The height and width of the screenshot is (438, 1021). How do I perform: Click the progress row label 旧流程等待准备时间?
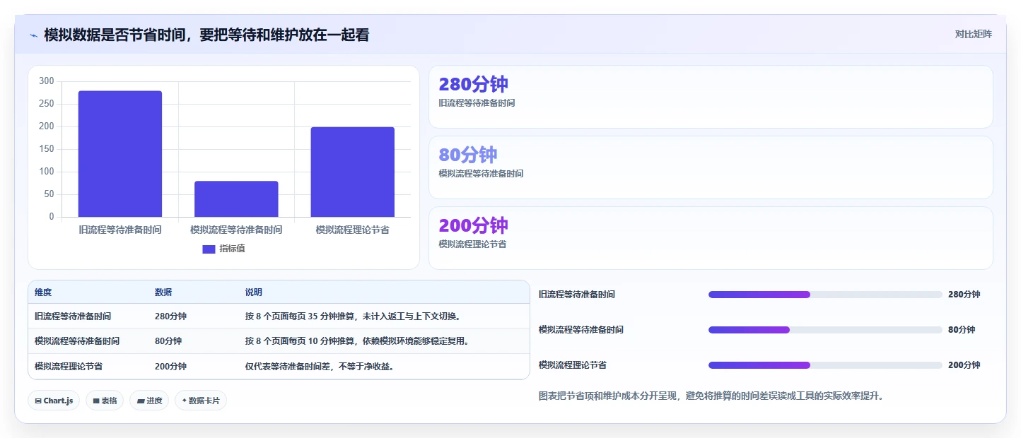pyautogui.click(x=577, y=295)
